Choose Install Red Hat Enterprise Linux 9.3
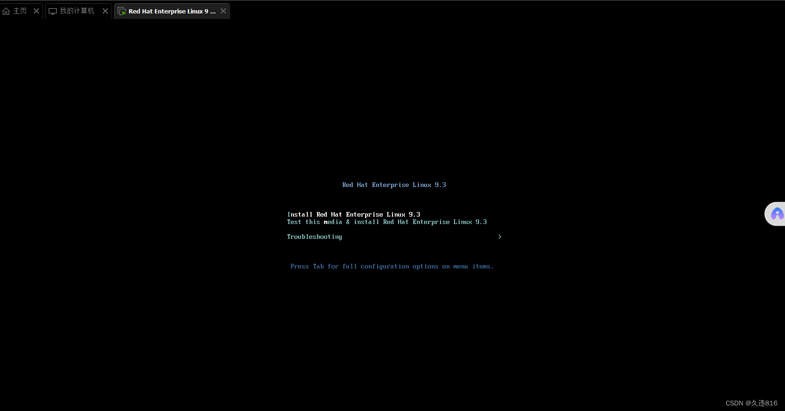The width and height of the screenshot is (785, 411). (354, 214)
